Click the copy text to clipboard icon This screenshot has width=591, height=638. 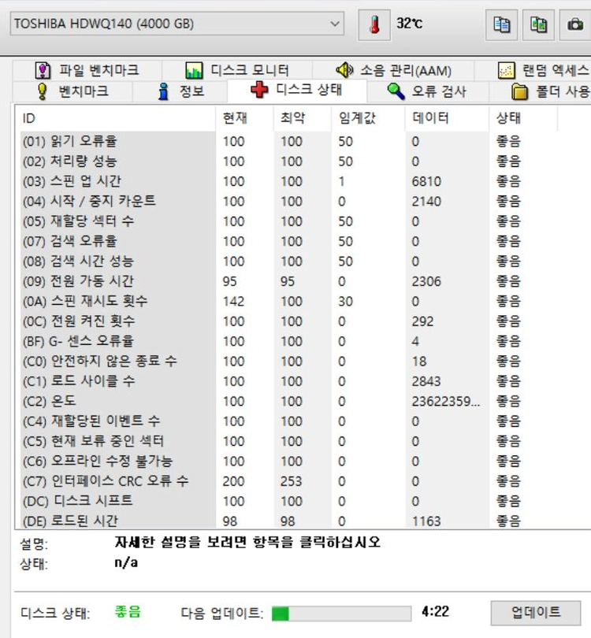click(x=501, y=24)
